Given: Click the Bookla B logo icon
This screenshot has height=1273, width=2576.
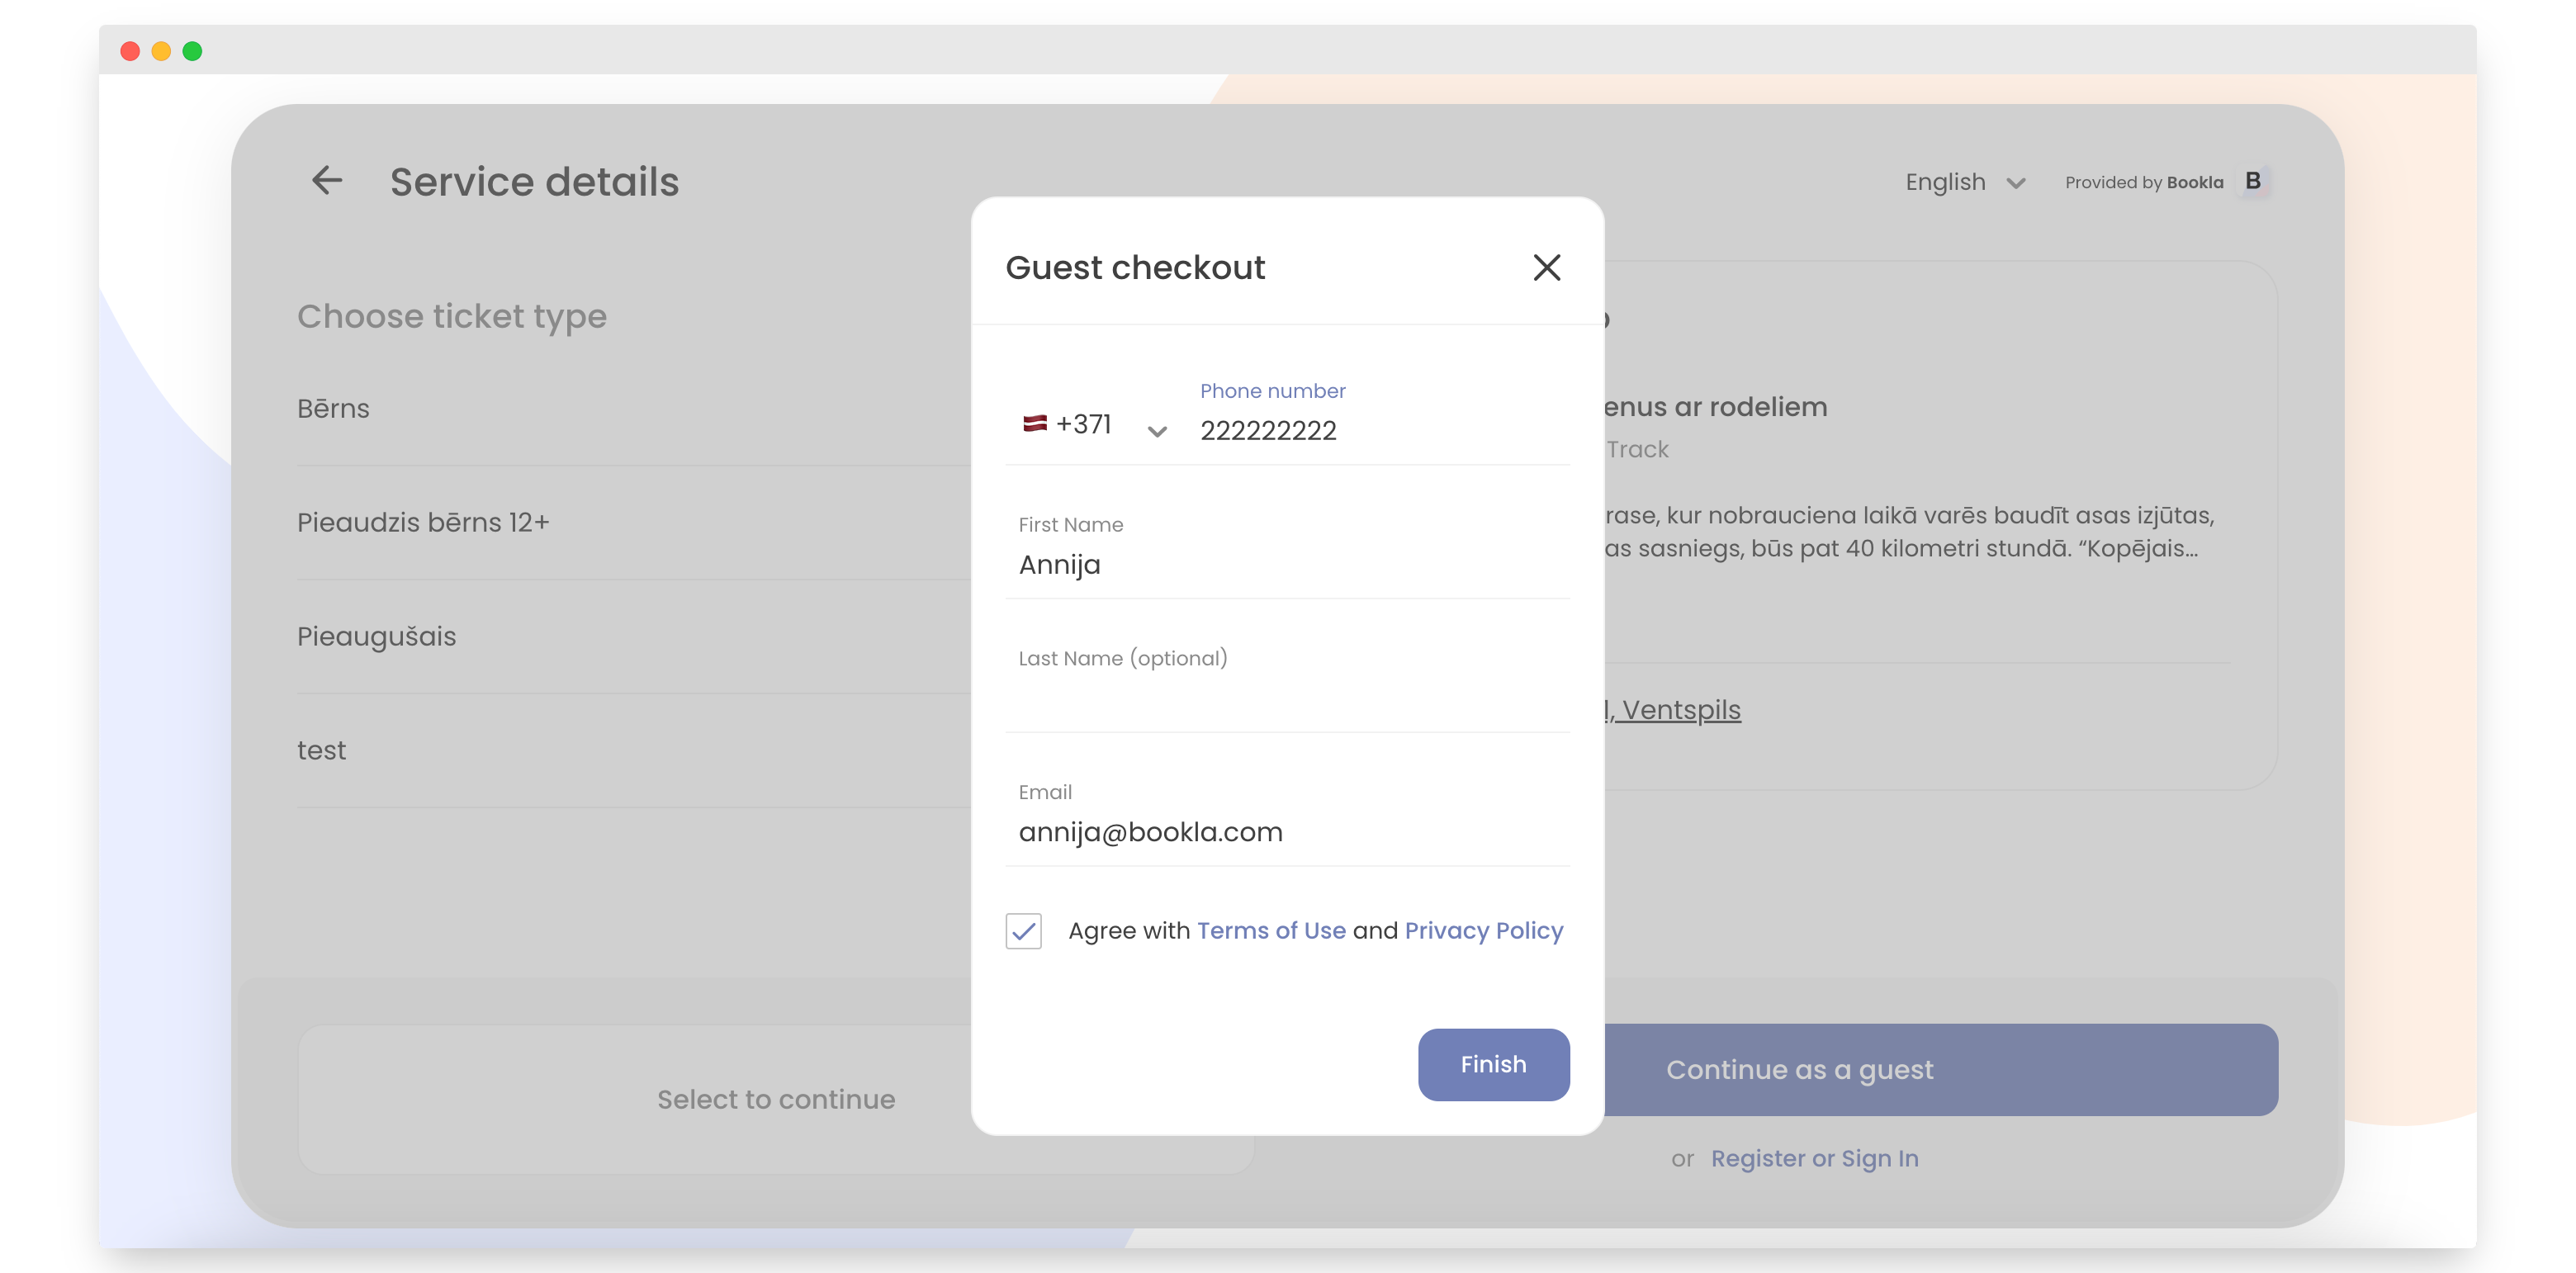Looking at the screenshot, I should pyautogui.click(x=2252, y=181).
